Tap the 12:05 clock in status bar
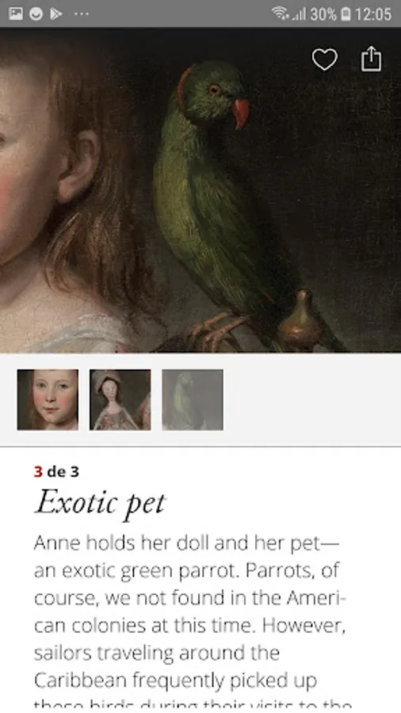The image size is (401, 713). click(373, 14)
